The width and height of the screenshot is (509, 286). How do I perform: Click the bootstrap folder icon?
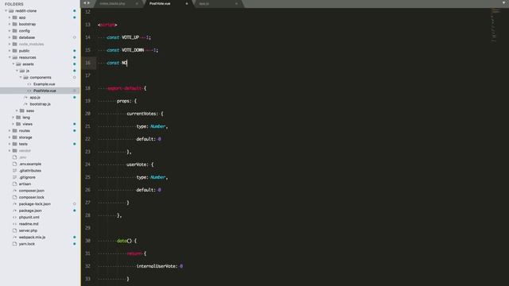[x=14, y=24]
